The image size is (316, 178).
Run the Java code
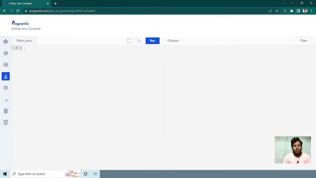(153, 41)
